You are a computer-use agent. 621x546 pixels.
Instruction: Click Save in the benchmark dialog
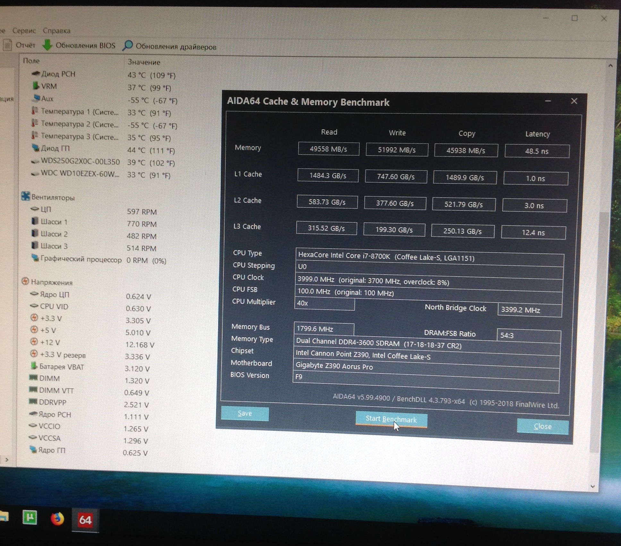tap(245, 414)
